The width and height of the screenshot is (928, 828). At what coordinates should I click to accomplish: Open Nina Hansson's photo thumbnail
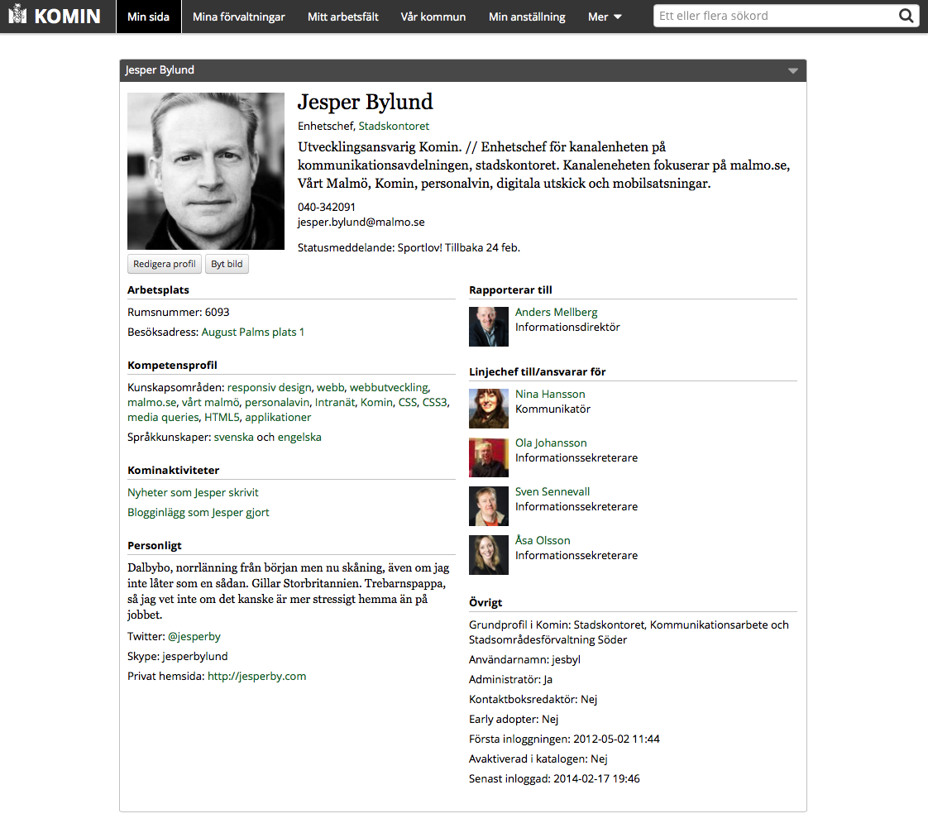click(x=489, y=409)
